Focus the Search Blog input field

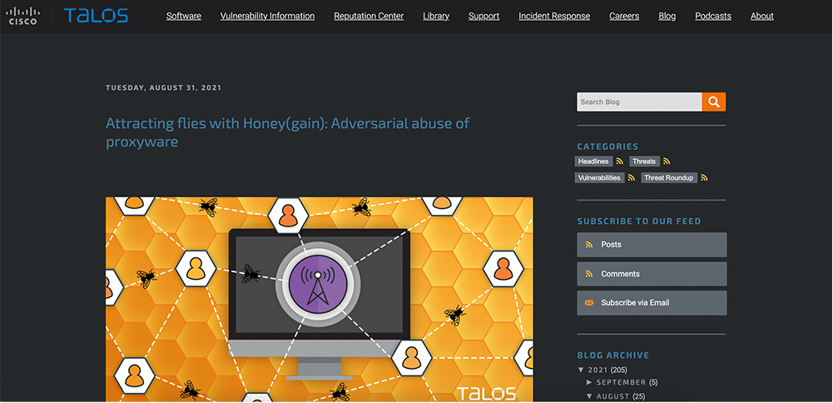click(x=640, y=102)
